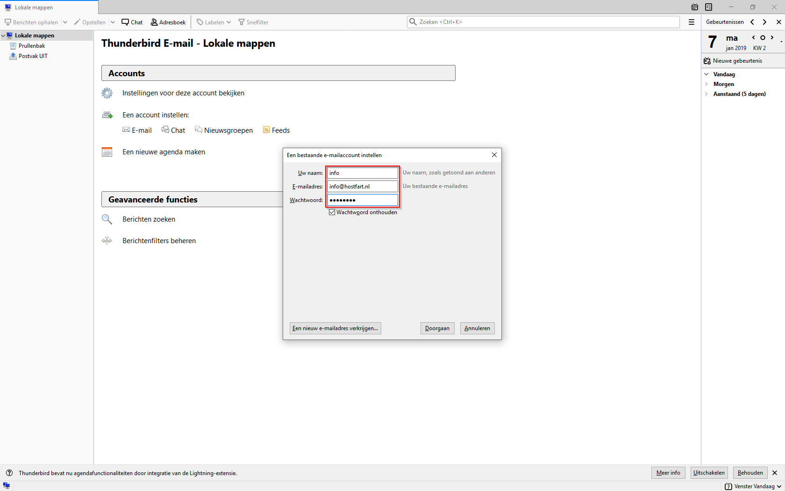Click the Zoeken search field

[x=543, y=22]
